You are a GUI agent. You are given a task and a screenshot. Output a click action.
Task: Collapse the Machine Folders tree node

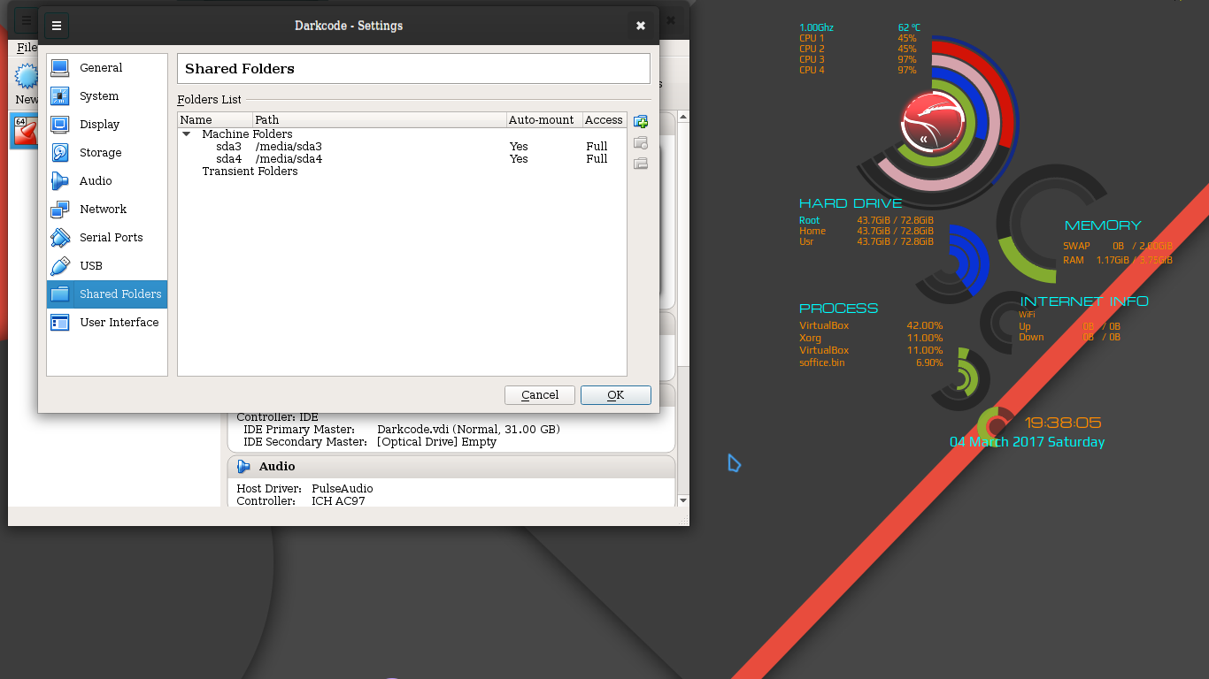(187, 134)
